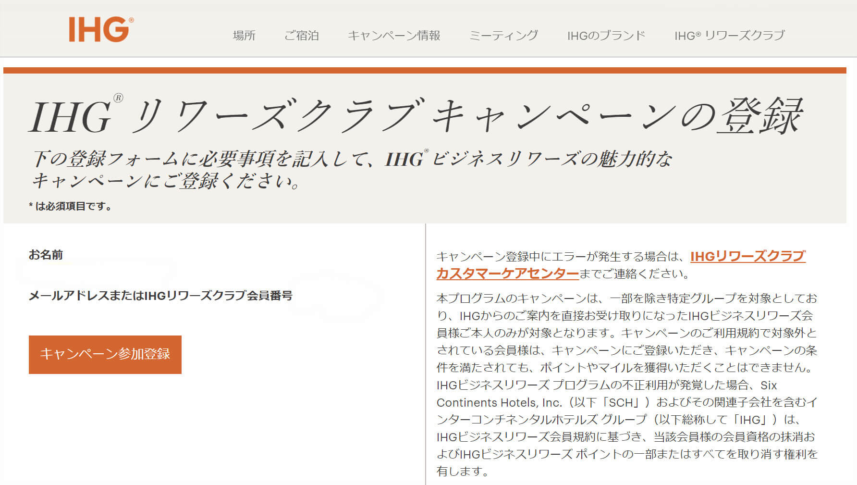Click the large キャンペーンの登録 page heading
Image resolution: width=857 pixels, height=485 pixels.
(x=416, y=116)
